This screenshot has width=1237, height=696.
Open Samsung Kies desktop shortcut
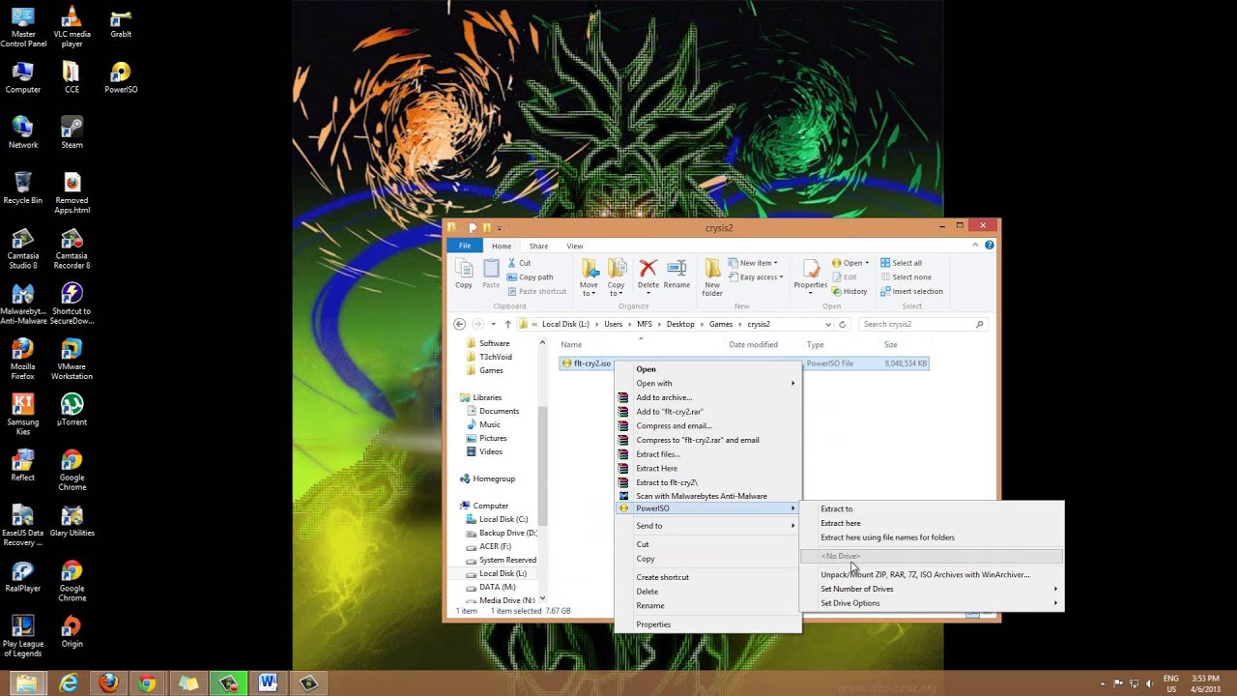point(22,415)
